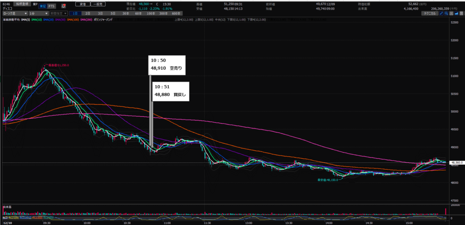
Task: Click the alert bell icon
Action: click(x=64, y=5)
